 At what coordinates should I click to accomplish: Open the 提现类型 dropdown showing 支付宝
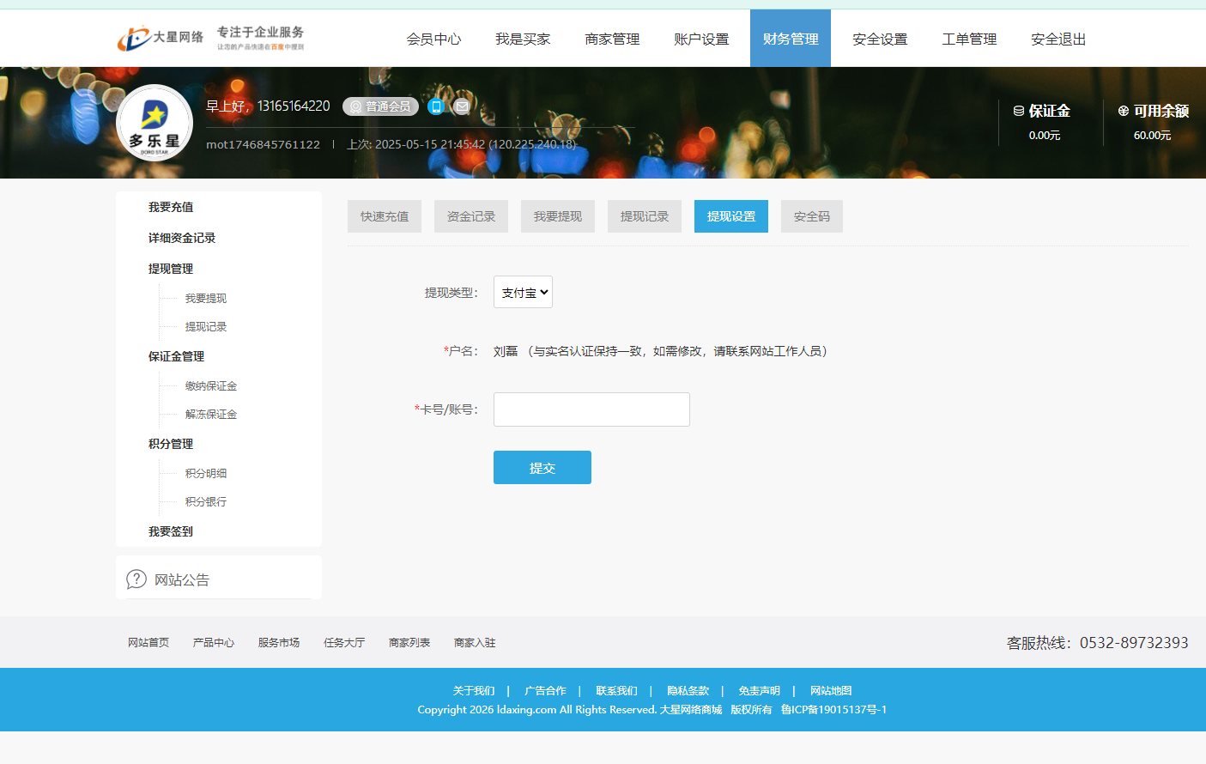pyautogui.click(x=523, y=292)
